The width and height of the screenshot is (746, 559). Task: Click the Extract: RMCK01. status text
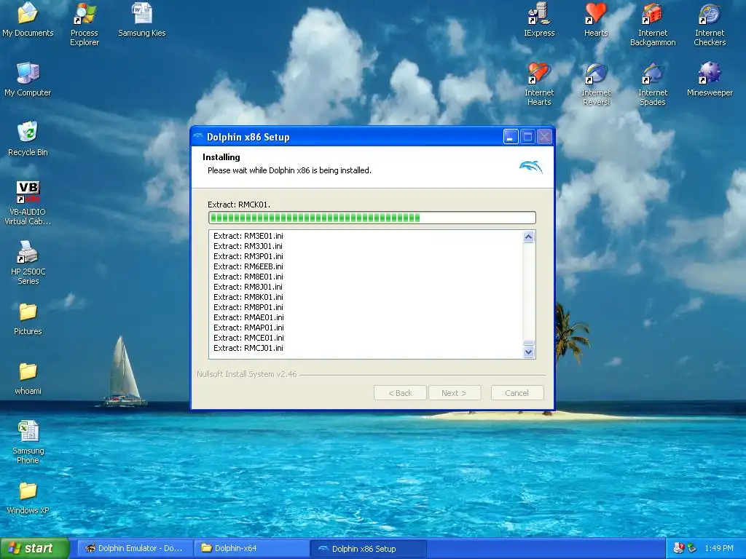click(239, 205)
